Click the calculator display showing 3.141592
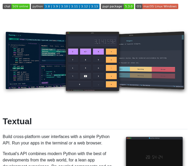 (x=92, y=41)
